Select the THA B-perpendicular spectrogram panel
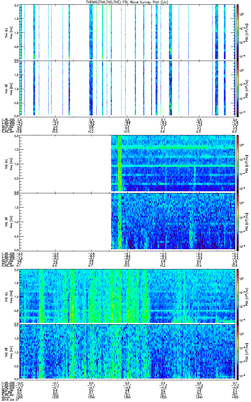The width and height of the screenshot is (251, 402). pyautogui.click(x=128, y=32)
